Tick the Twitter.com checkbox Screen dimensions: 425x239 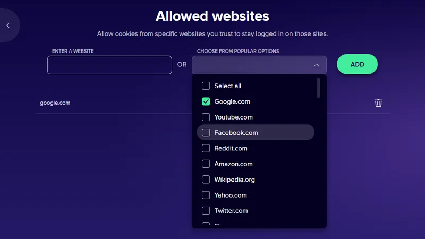tap(206, 211)
